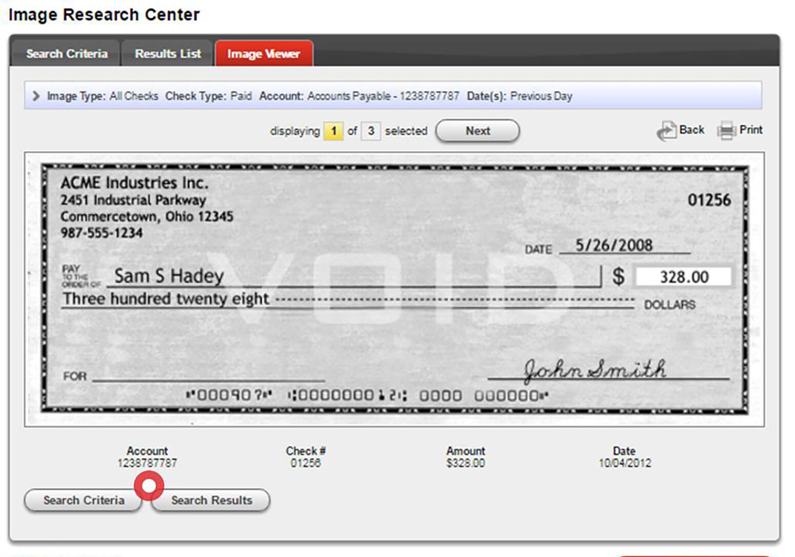The image size is (795, 557).
Task: Click the Print text link
Action: [750, 130]
